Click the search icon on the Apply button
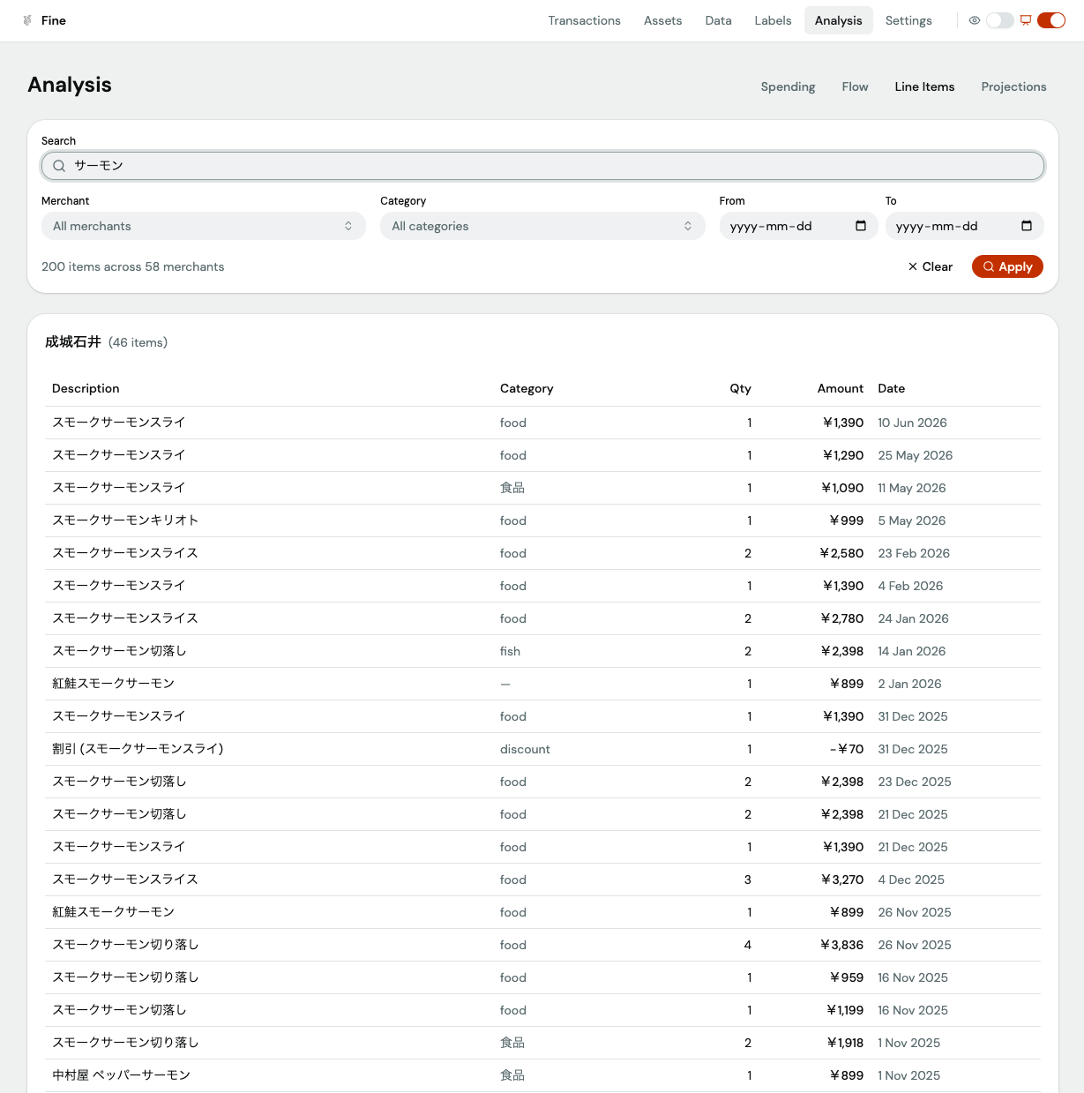Image resolution: width=1084 pixels, height=1093 pixels. (989, 266)
